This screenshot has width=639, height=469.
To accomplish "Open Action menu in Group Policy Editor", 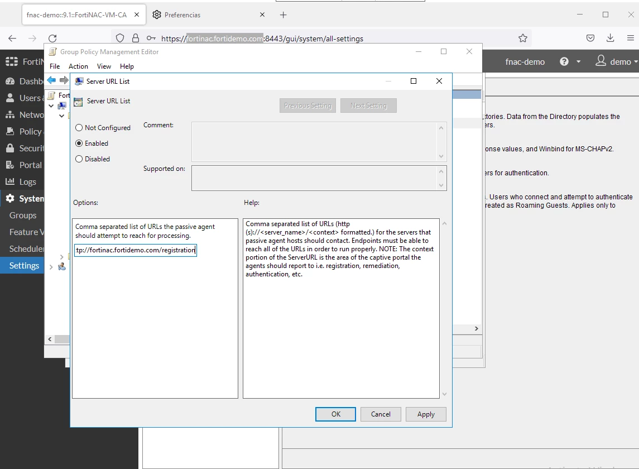I will pyautogui.click(x=78, y=66).
